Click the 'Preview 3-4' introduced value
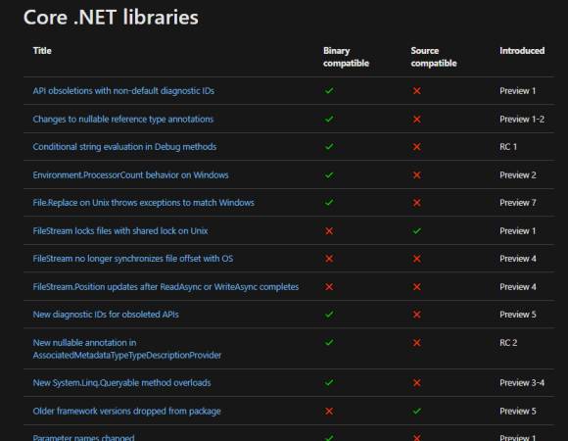Viewport: 568px width, 441px height. (x=522, y=382)
